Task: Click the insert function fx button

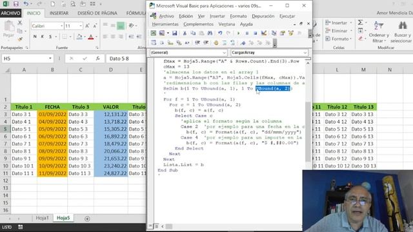Action: [97, 59]
